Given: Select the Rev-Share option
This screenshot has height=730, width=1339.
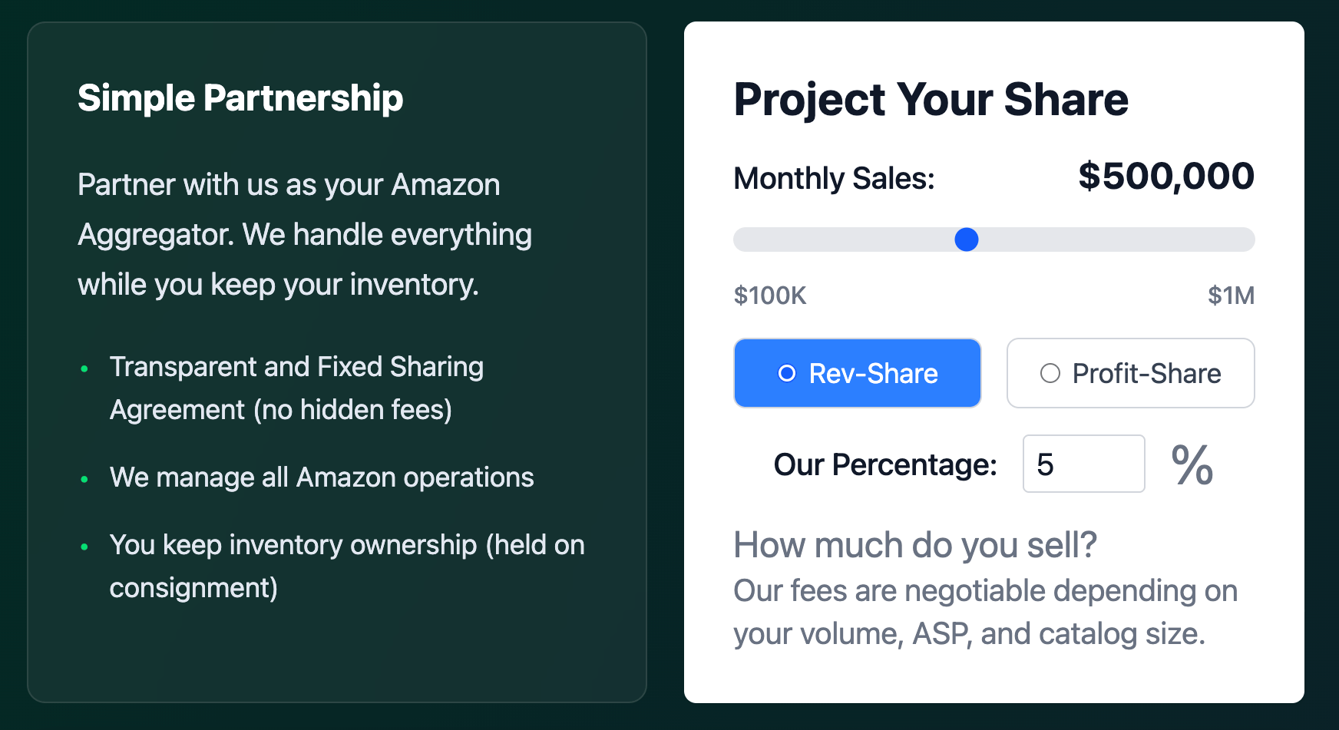Looking at the screenshot, I should pos(858,373).
